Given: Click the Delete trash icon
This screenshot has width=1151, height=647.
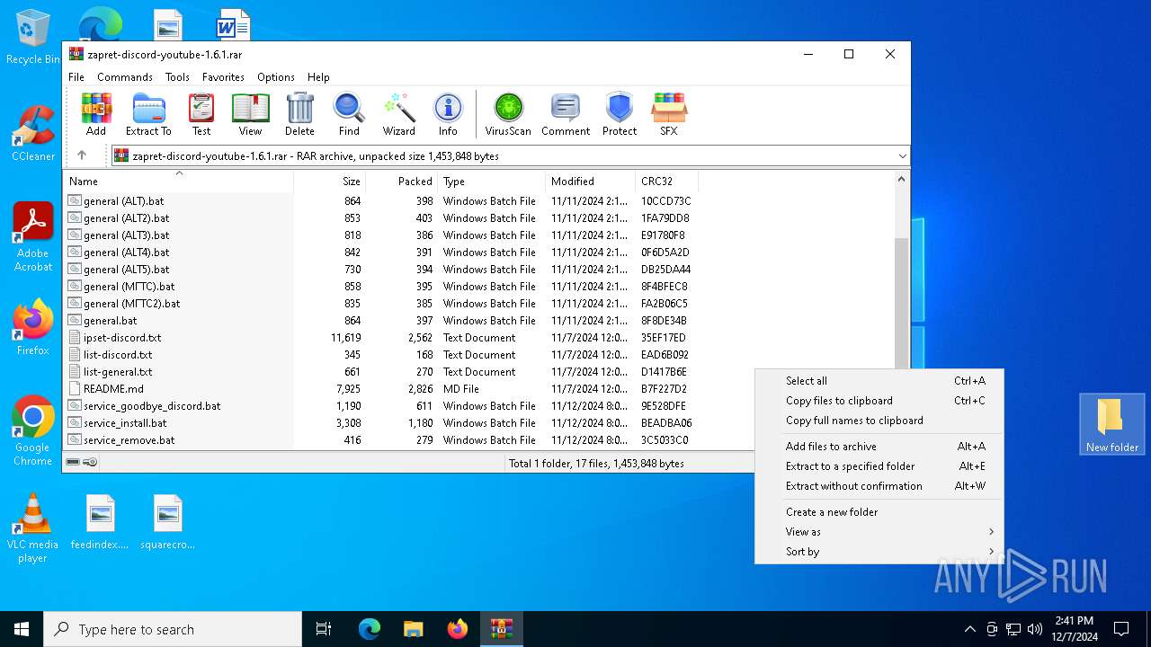Looking at the screenshot, I should click(x=299, y=114).
